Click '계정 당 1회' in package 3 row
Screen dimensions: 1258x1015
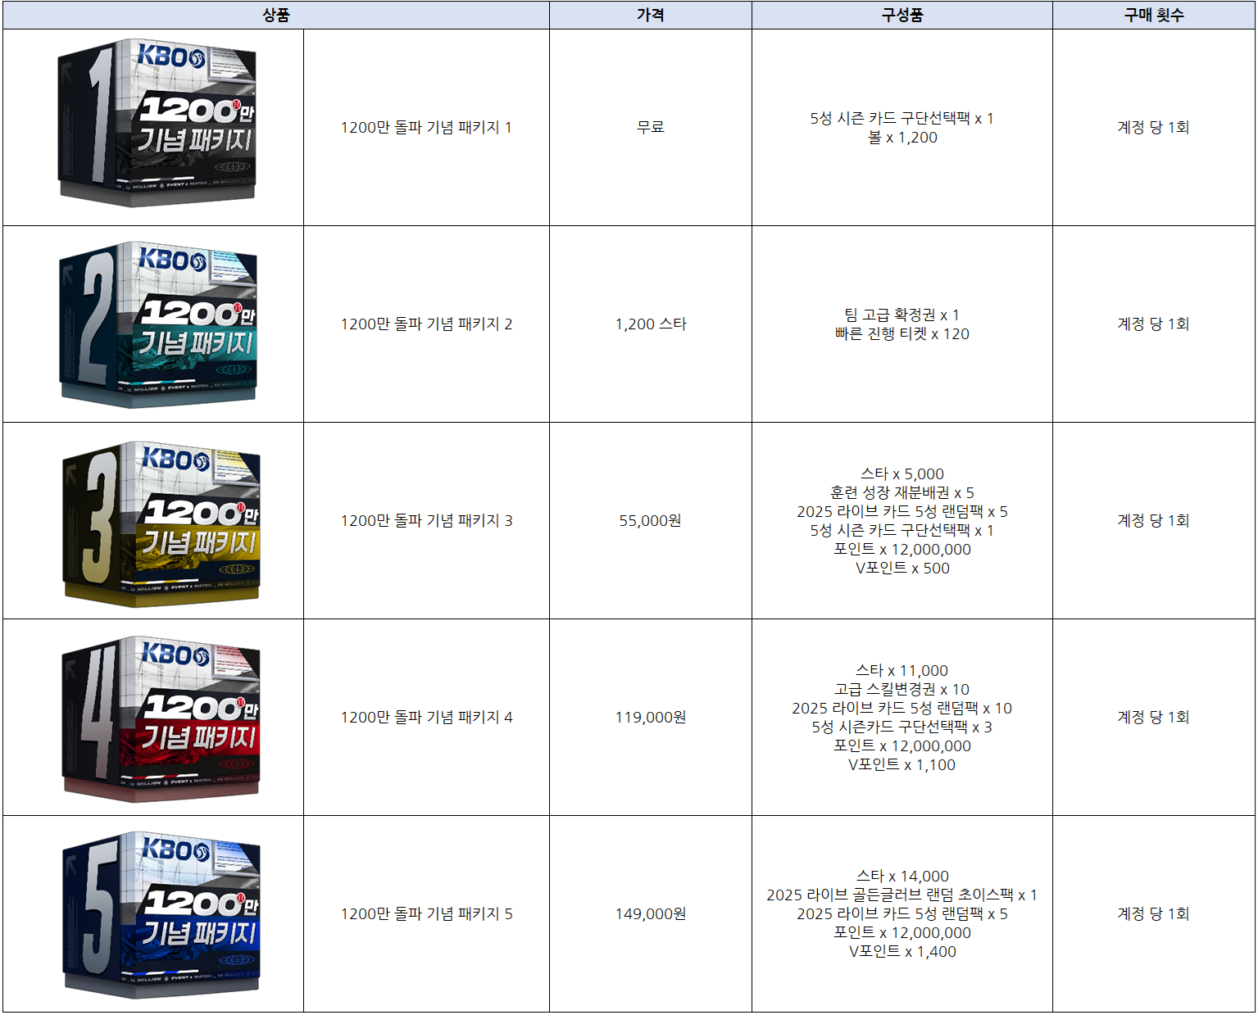click(1154, 521)
